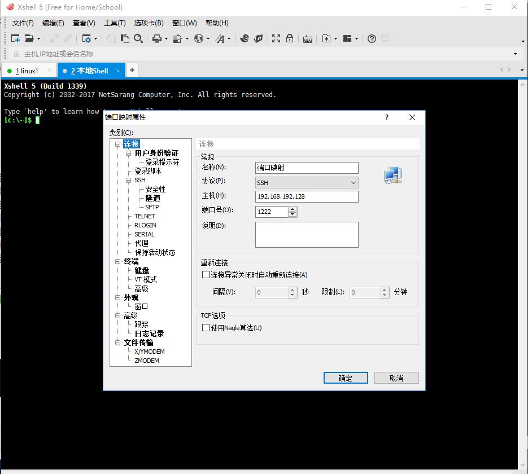Click the New session toolbar icon
This screenshot has width=528, height=474.
(15, 39)
